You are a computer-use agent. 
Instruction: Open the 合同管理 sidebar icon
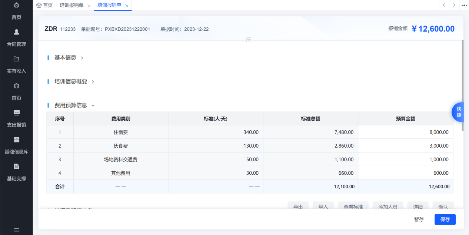[16, 32]
